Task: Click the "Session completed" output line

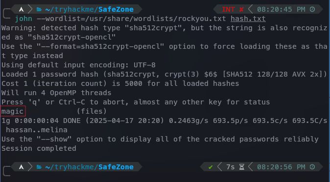Action: (x=39, y=148)
